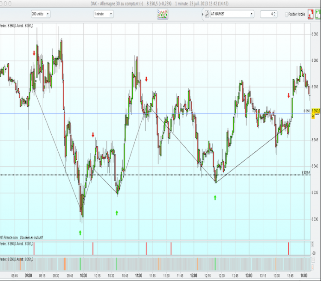The height and width of the screenshot is (281, 321).
Task: Click the green buy order icon
Action: click(x=318, y=14)
